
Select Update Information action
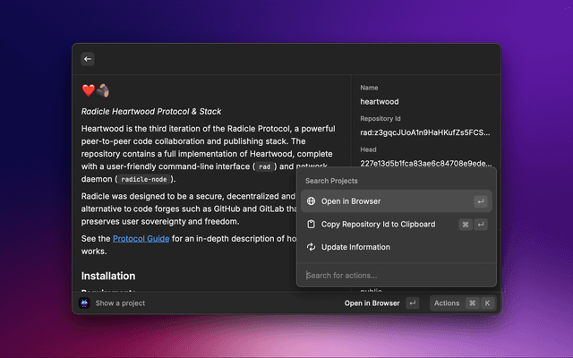pos(355,247)
